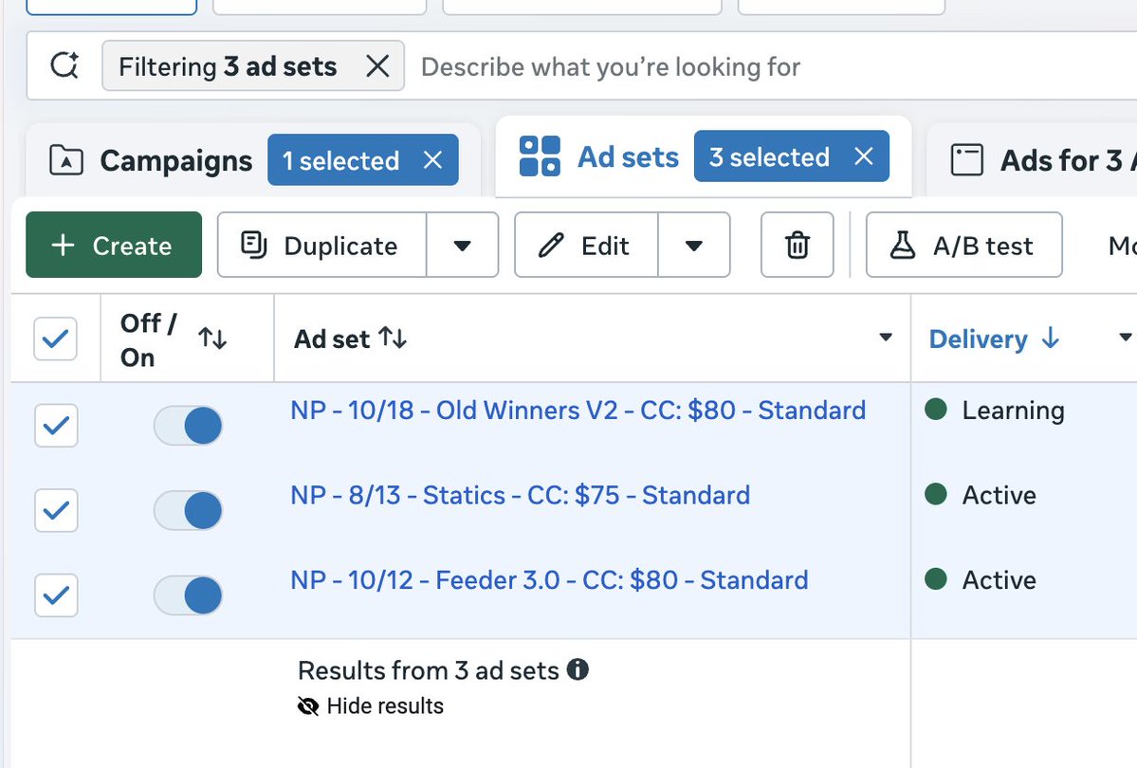1137x768 pixels.
Task: Turn off the Feeder 3.0 ad set
Action: 188,595
